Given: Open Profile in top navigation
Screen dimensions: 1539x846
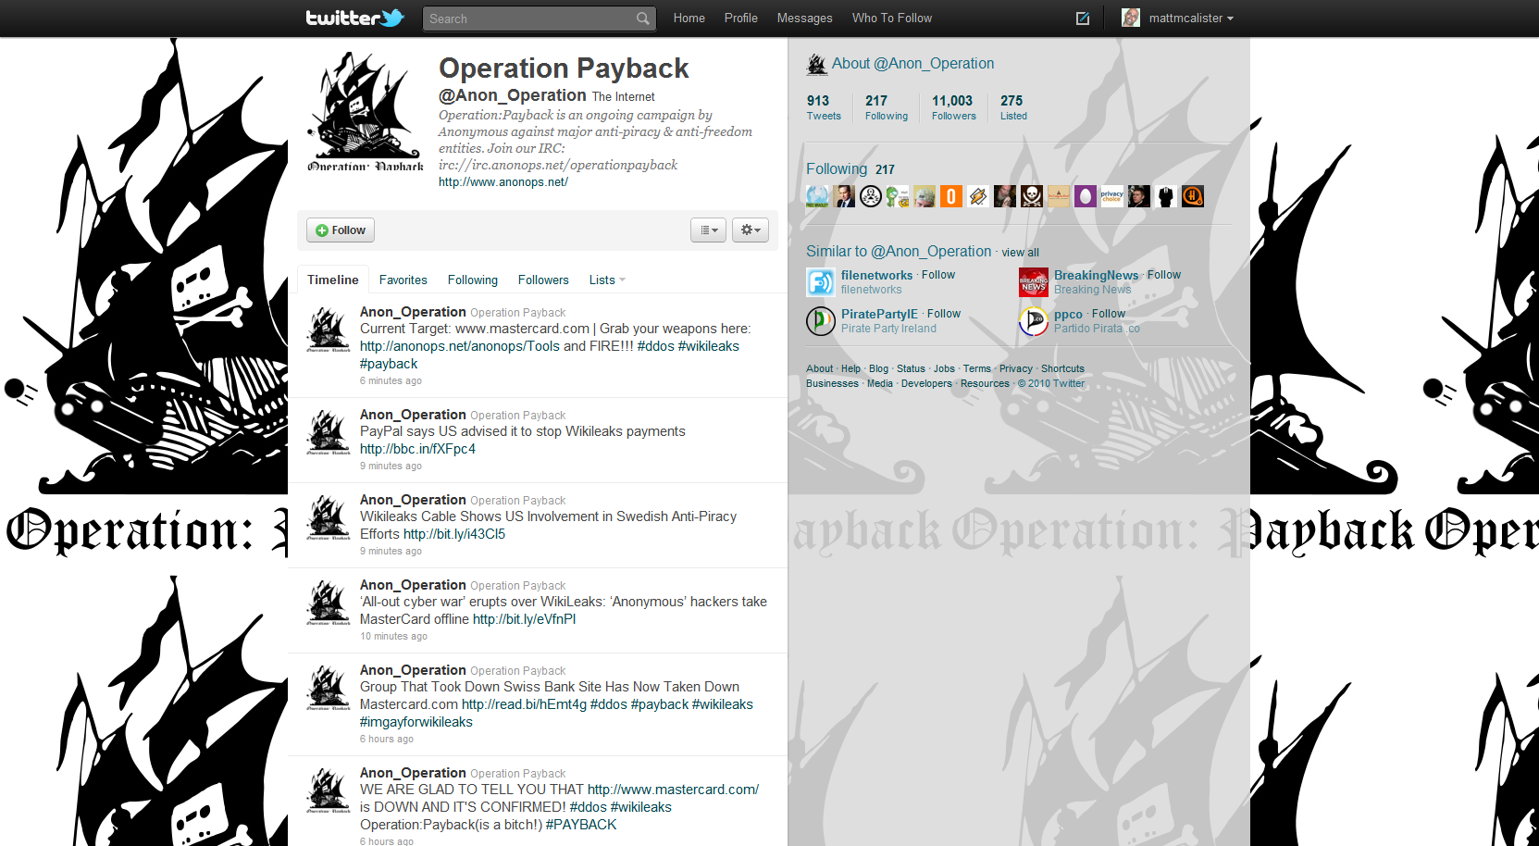Looking at the screenshot, I should click(x=741, y=18).
